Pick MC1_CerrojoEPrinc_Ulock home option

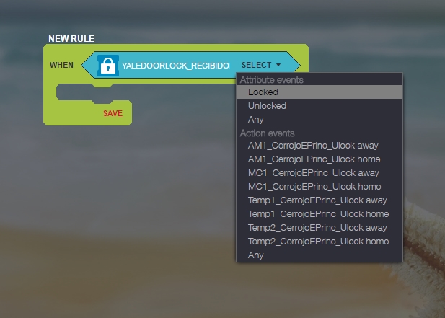pos(313,187)
